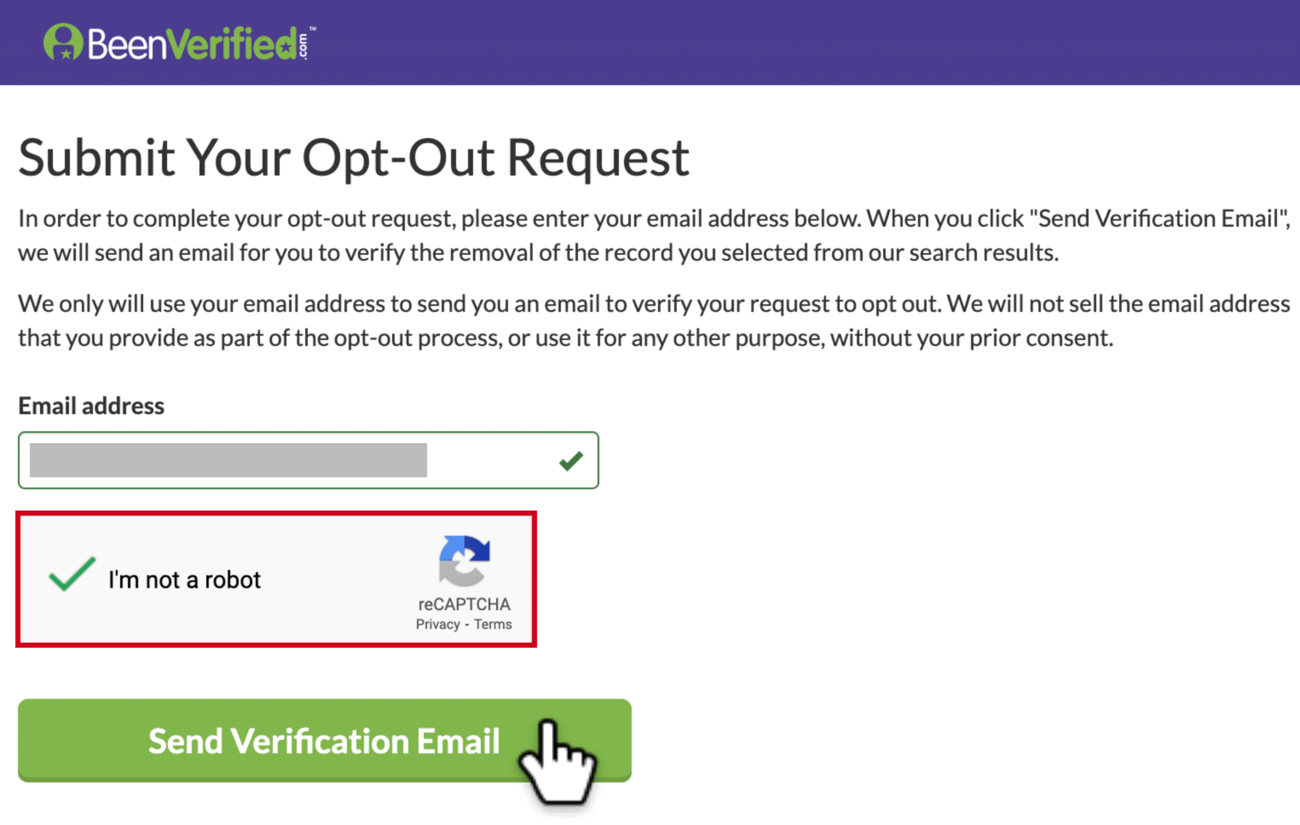Click the grayed-out redacted email text
This screenshot has height=825, width=1300.
pos(229,460)
